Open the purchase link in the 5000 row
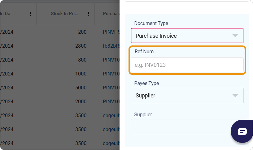 [x=111, y=88]
